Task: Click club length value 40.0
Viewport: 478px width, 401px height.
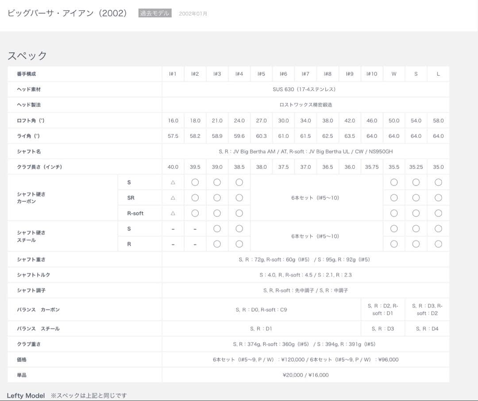Action: pyautogui.click(x=173, y=167)
